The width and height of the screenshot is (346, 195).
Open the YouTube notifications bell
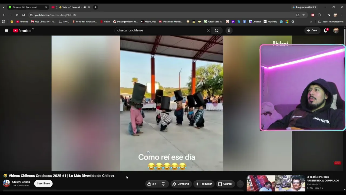[326, 30]
